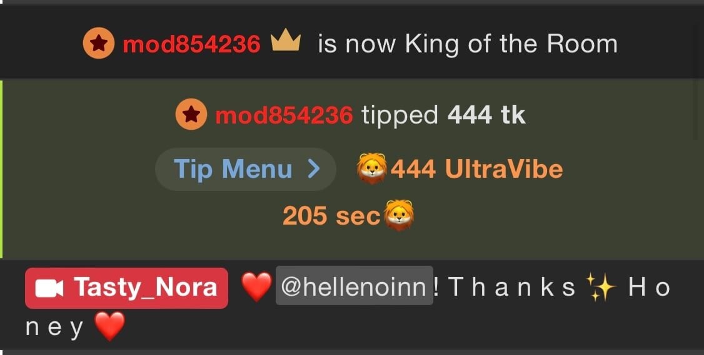704x355 pixels.
Task: Open mod854236 profile in King of the Room line
Action: (x=192, y=44)
